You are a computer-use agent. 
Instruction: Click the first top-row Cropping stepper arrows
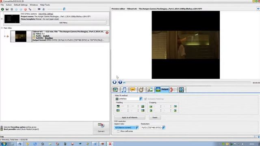pos(161,106)
